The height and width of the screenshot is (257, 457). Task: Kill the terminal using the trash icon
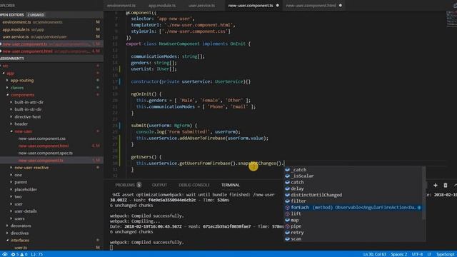coord(446,185)
